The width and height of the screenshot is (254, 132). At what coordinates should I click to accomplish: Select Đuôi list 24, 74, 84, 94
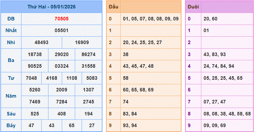219,66
